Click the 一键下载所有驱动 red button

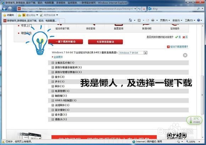point(66,42)
